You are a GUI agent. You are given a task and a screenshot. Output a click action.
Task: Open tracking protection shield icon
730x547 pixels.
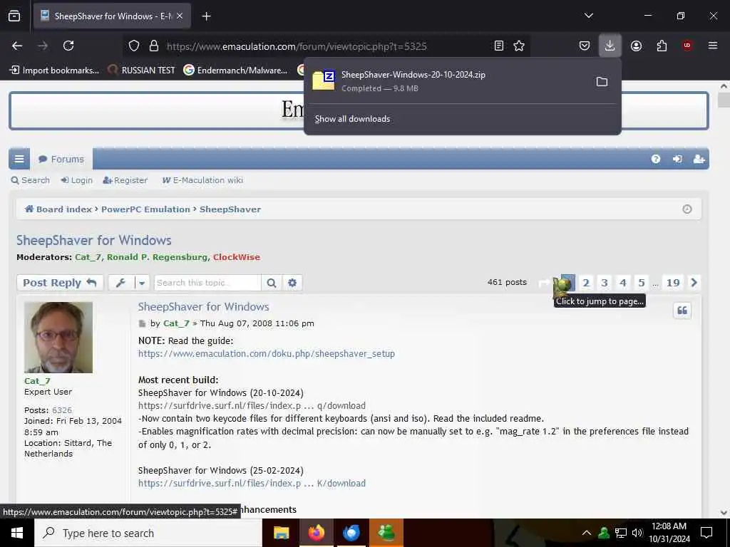click(134, 46)
